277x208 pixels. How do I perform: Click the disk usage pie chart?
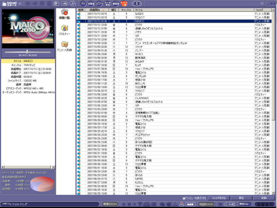(42, 184)
